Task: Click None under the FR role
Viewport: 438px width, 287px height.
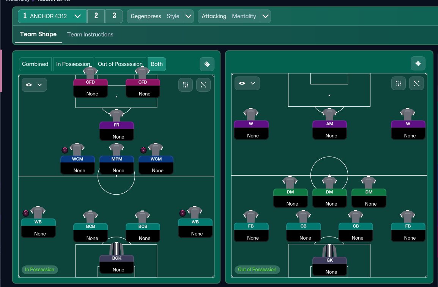Action: (x=118, y=137)
